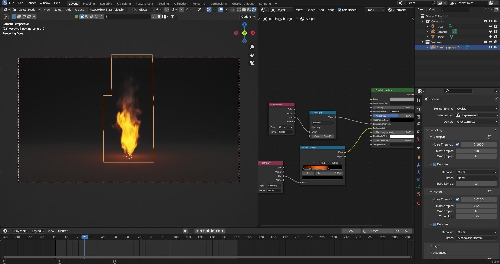Screen dimensions: 500x264
Task: Open the Texture properties checker tab
Action: click(419, 203)
